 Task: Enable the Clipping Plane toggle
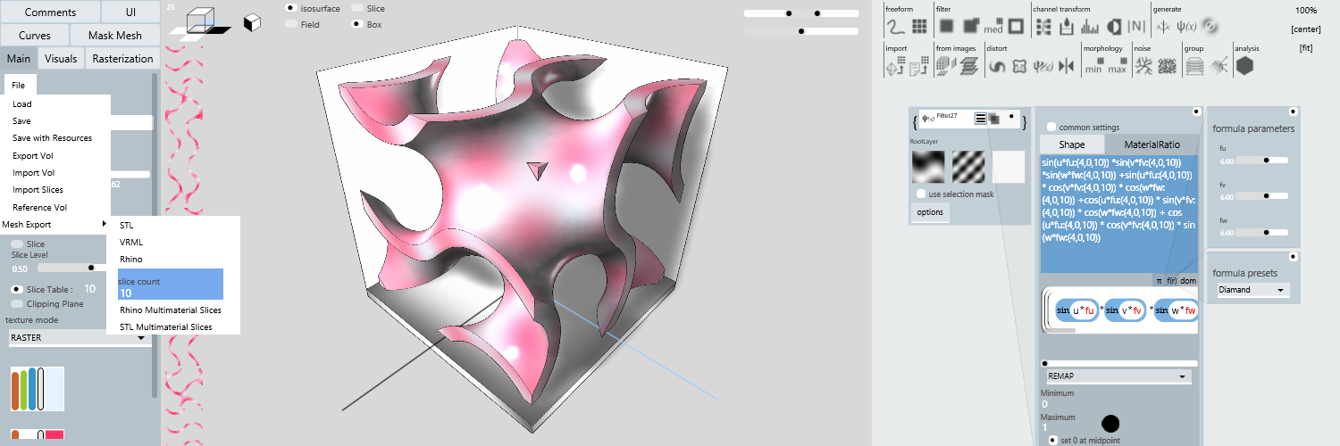tap(17, 304)
